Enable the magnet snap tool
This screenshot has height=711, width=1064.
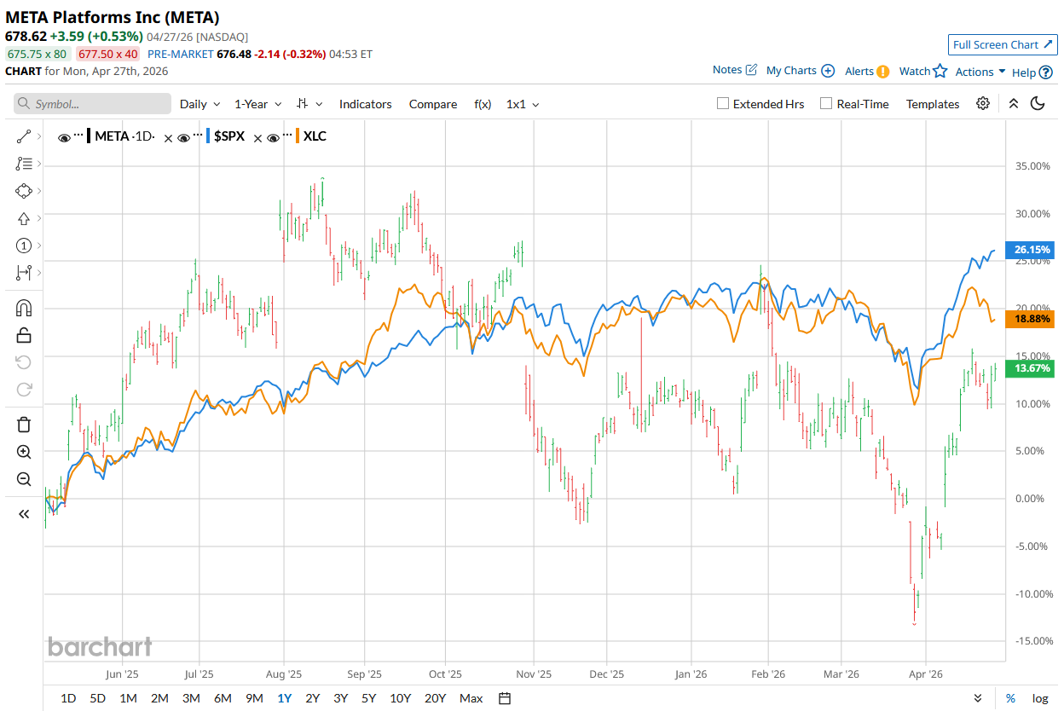[24, 308]
